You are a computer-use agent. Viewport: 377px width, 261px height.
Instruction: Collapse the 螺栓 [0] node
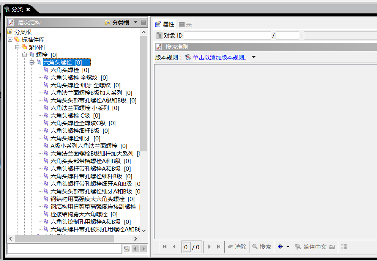[25, 55]
